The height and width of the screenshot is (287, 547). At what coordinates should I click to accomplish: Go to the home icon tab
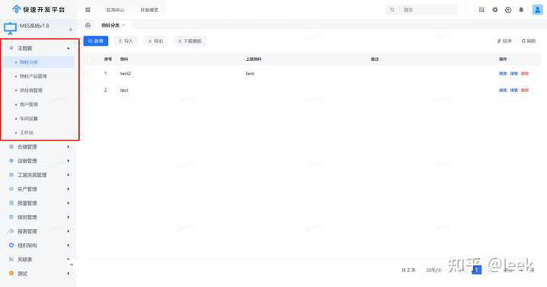pyautogui.click(x=88, y=25)
